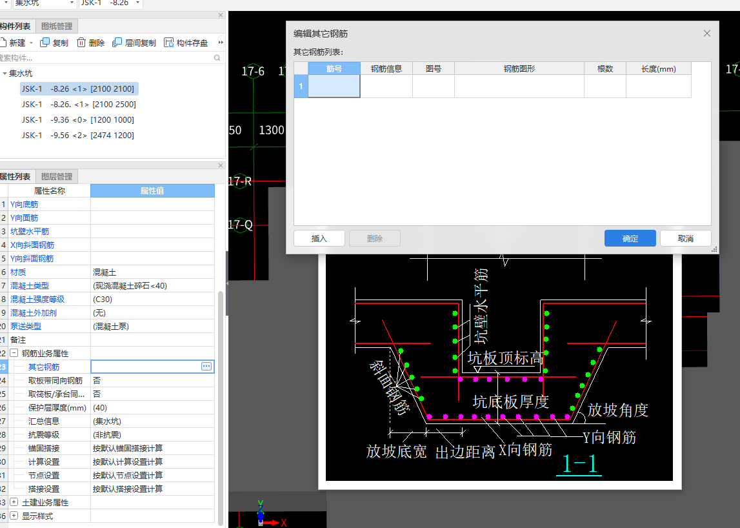The height and width of the screenshot is (528, 740).
Task: Click the Y向底筋 property name
Action: coord(24,205)
